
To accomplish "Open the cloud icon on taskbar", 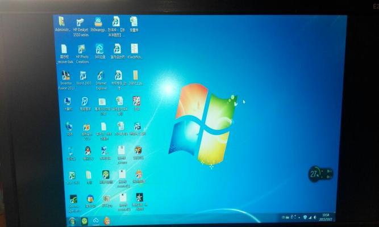I will click(x=95, y=221).
